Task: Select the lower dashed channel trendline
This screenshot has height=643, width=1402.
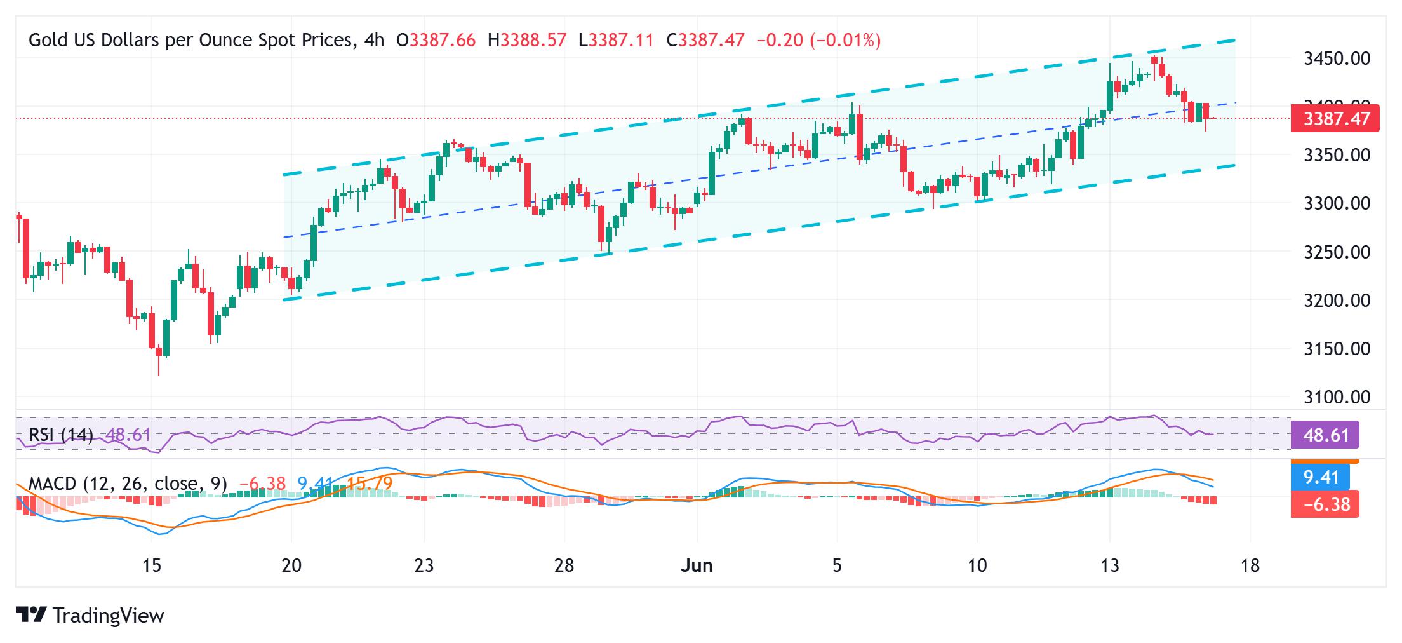Action: tap(759, 233)
